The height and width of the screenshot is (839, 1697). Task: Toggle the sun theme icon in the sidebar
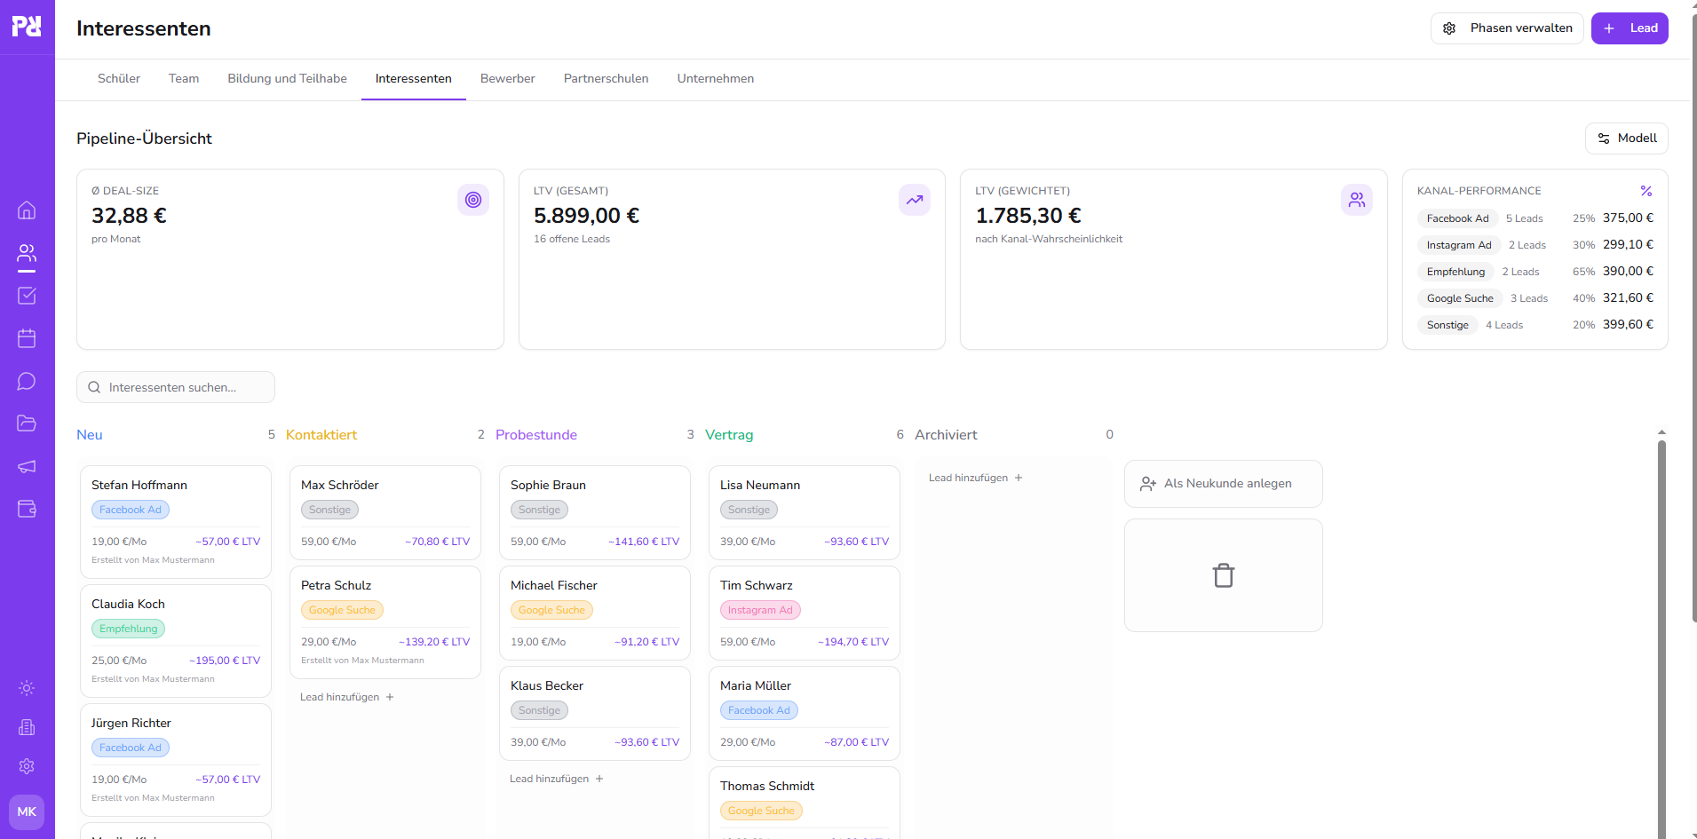27,688
